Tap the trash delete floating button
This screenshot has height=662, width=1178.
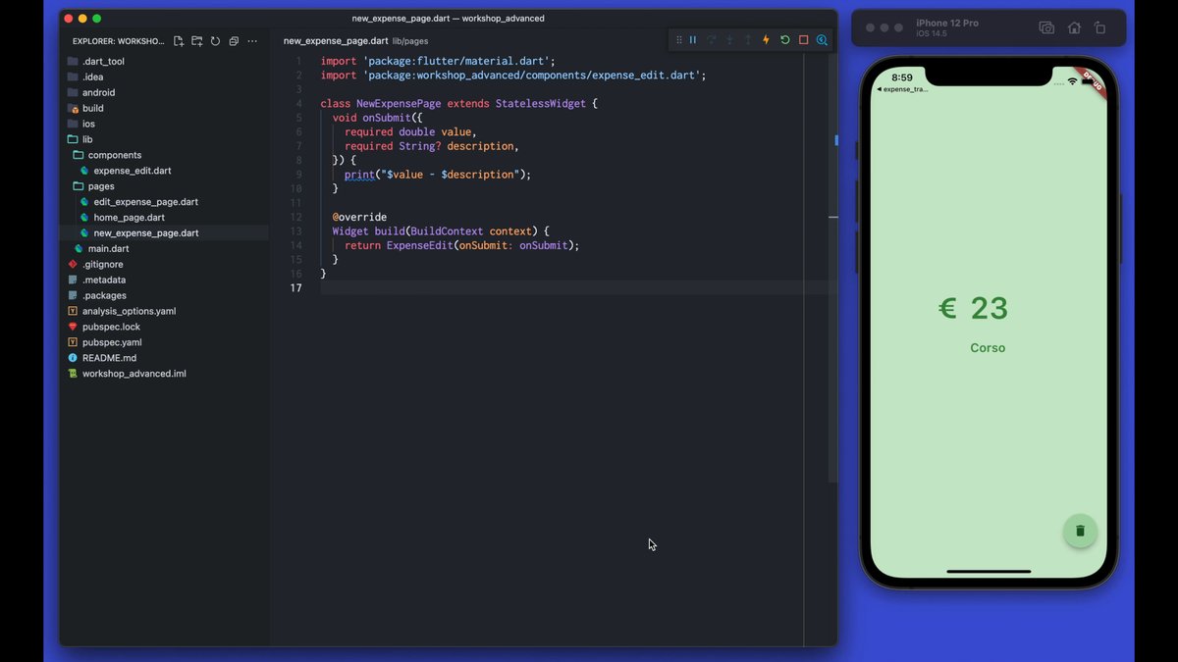1080,531
